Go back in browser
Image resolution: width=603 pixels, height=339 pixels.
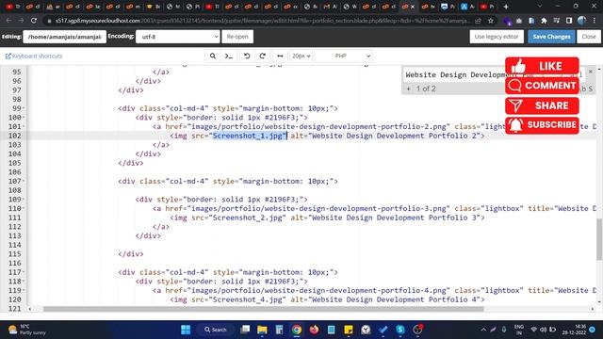coord(8,21)
